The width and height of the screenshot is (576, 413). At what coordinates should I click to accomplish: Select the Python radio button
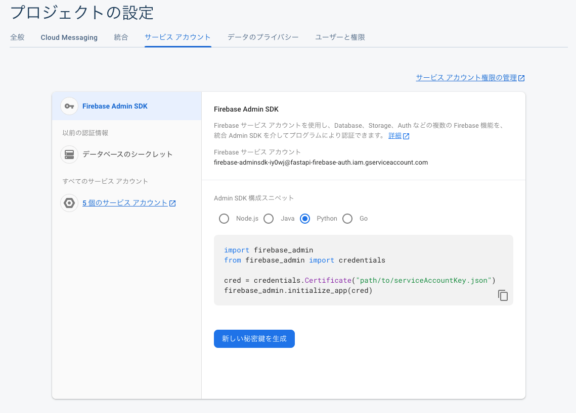point(305,219)
